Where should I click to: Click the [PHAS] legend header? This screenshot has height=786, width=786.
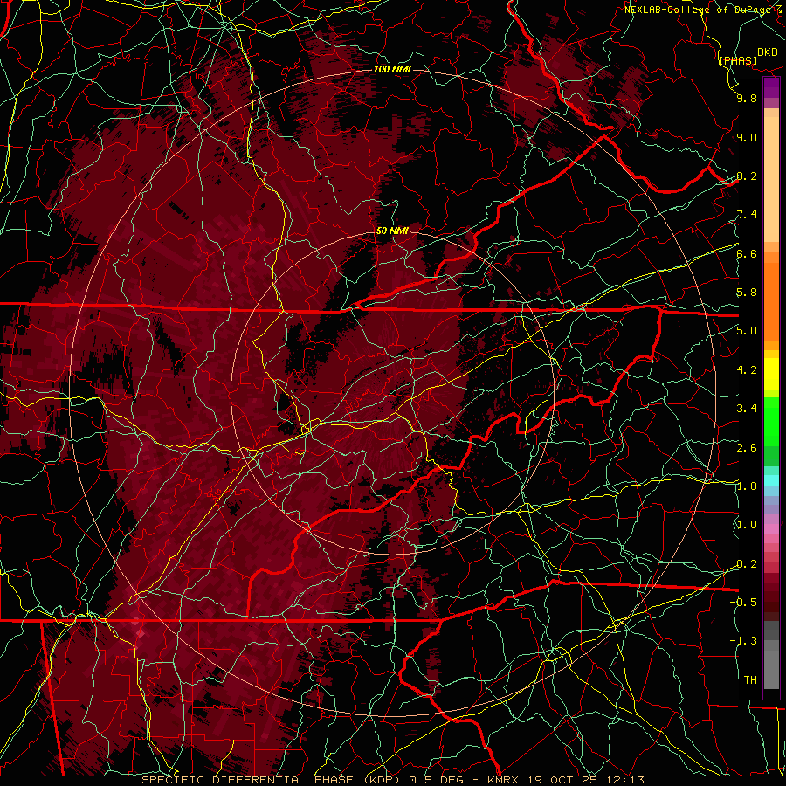coord(737,60)
